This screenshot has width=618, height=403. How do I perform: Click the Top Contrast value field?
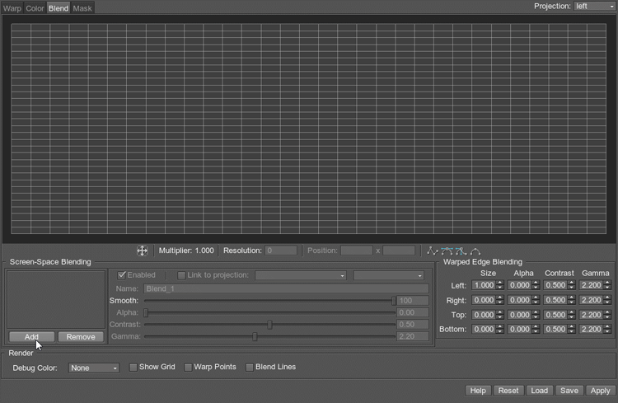pyautogui.click(x=555, y=315)
